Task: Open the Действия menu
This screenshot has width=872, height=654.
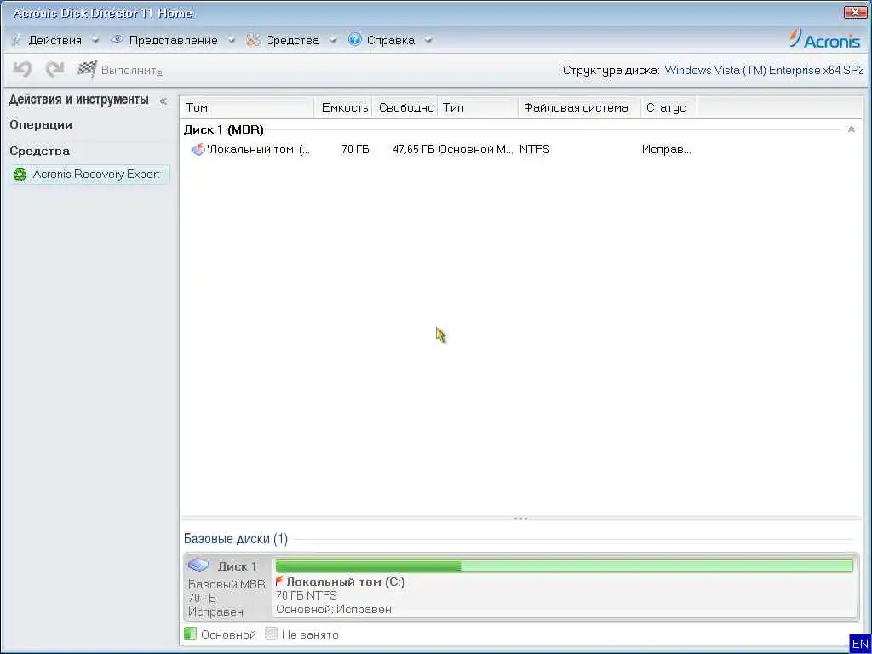Action: (54, 40)
